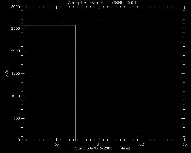Click the x-axis label '31'
Image resolution: width=191 pixels, height=153 pixels.
click(x=99, y=144)
